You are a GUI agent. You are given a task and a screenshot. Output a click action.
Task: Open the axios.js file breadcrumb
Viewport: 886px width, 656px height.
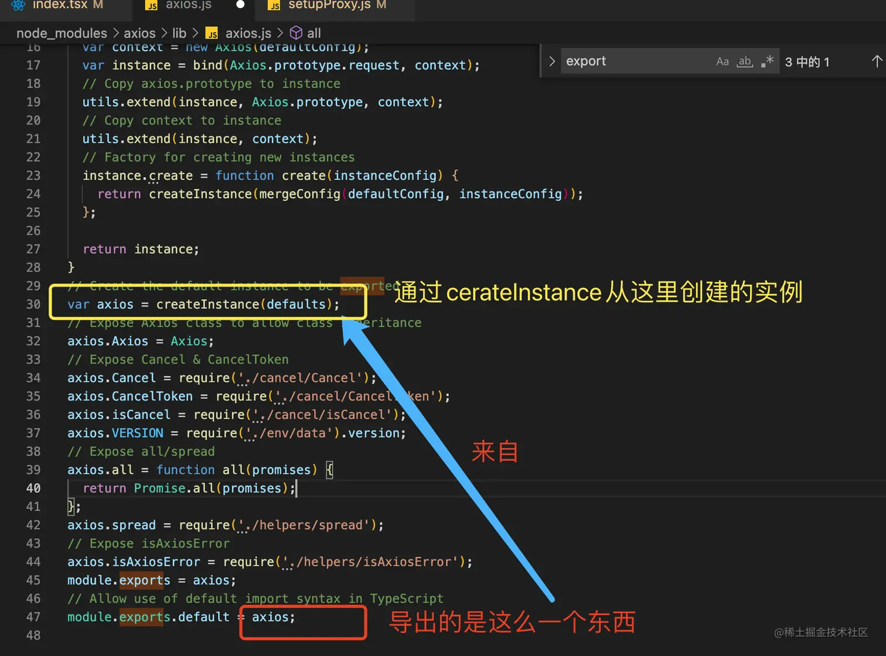click(248, 33)
